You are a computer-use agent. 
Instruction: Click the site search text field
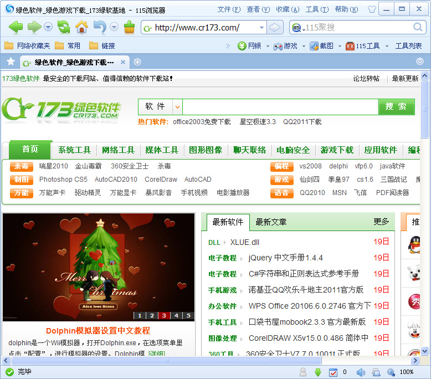pyautogui.click(x=280, y=106)
